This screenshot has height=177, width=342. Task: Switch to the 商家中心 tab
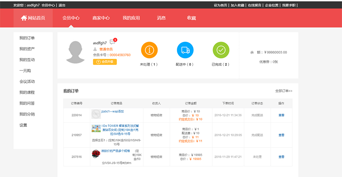(101, 18)
